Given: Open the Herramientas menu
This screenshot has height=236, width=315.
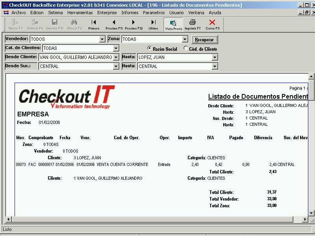Looking at the screenshot, I should 80,13.
